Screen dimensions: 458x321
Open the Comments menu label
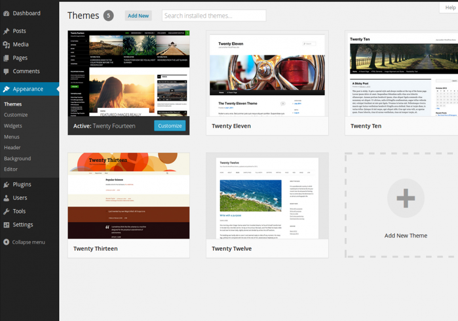(x=26, y=71)
